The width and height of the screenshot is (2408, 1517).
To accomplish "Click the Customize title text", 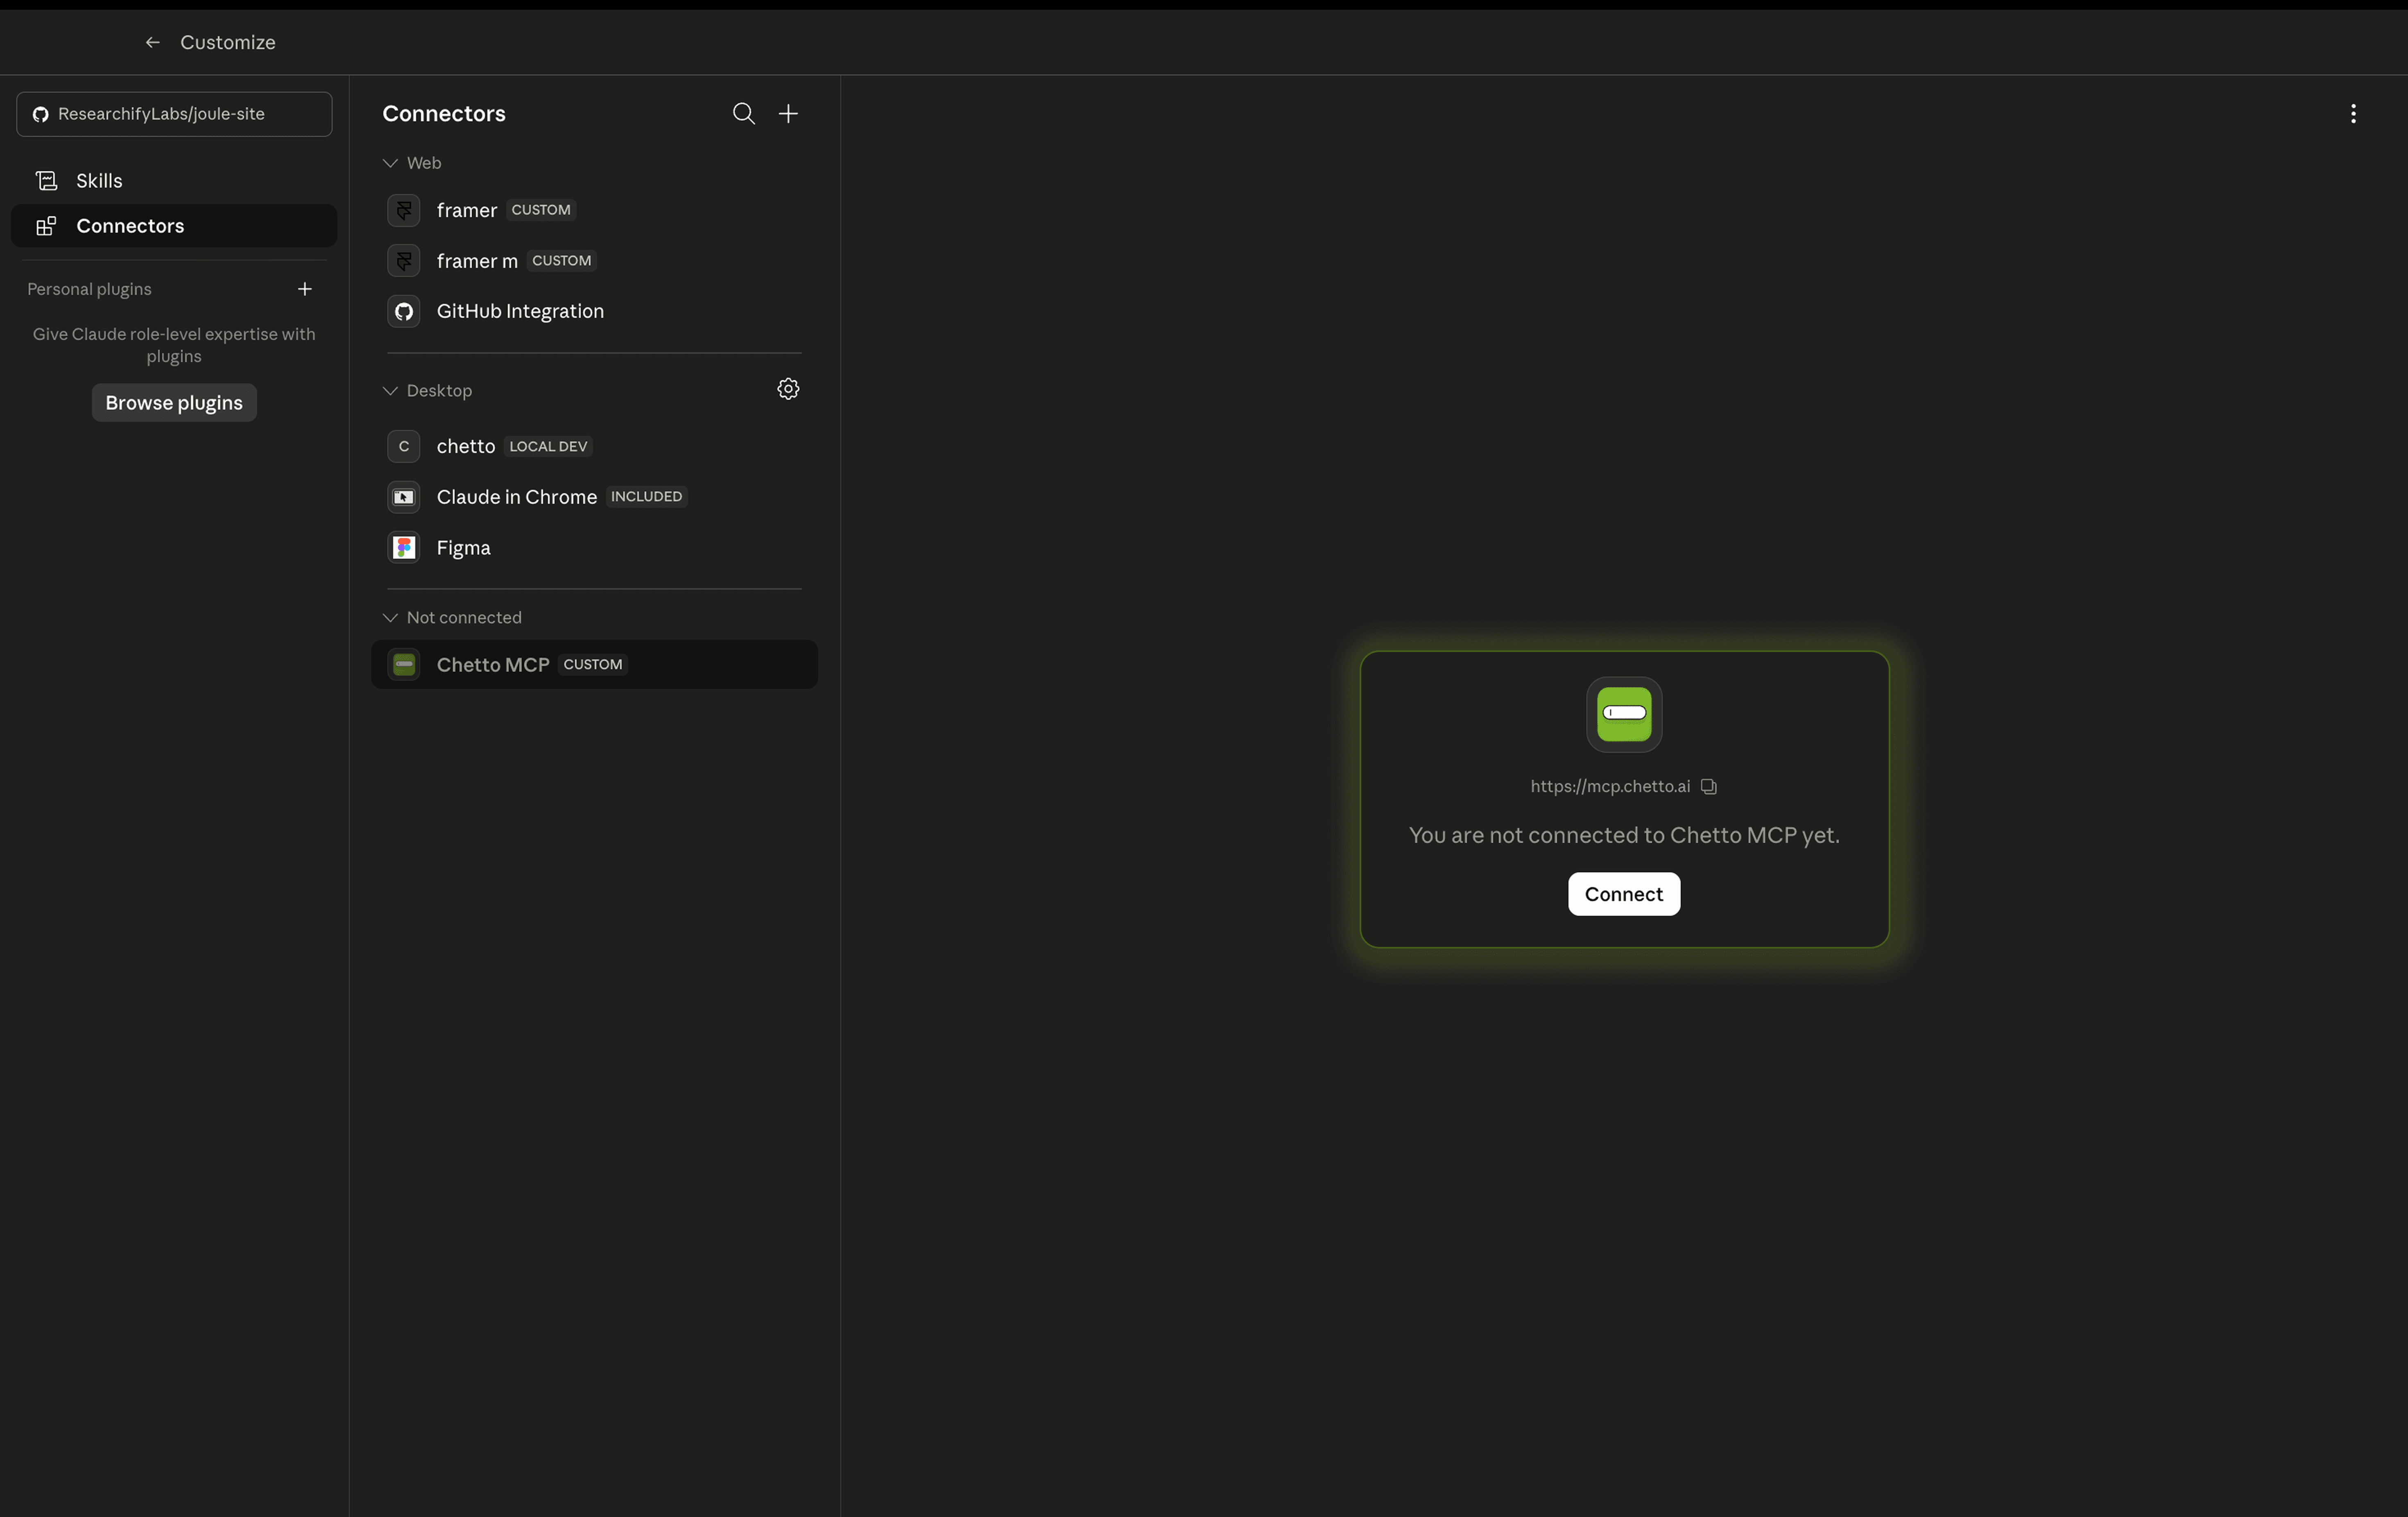I will [x=228, y=42].
